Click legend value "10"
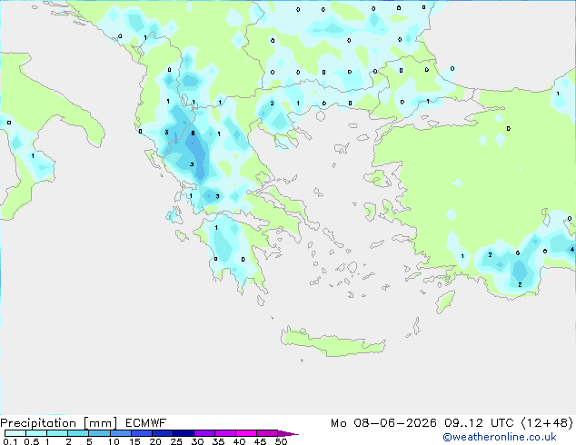Image resolution: width=576 pixels, height=445 pixels. click(114, 441)
